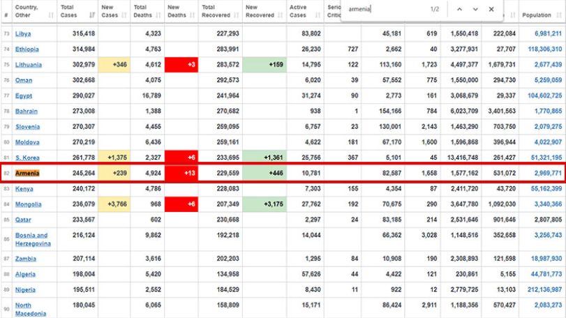The image size is (566, 318).
Task: Open the Lithuania country link
Action: click(x=28, y=65)
